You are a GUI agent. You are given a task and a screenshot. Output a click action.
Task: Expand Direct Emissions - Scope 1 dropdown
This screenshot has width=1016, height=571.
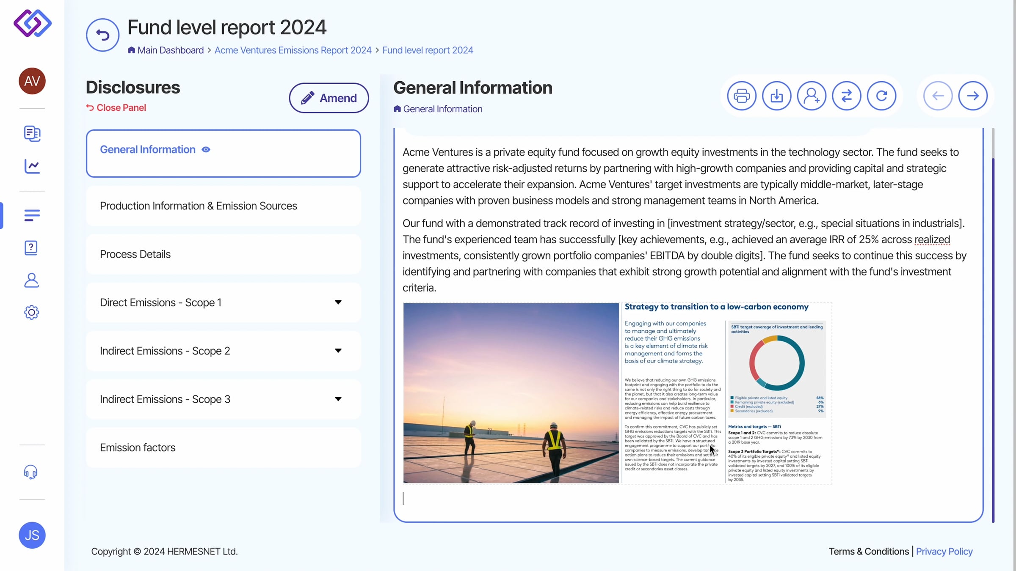[x=338, y=302]
